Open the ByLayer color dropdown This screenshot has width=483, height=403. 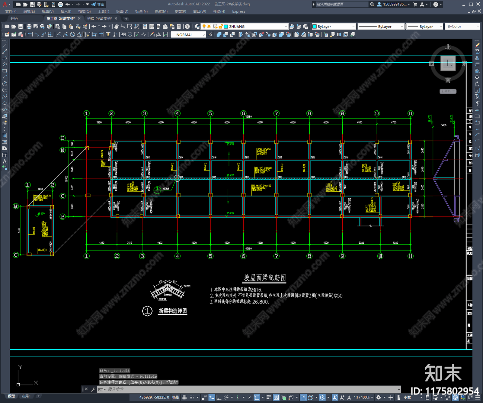(334, 27)
